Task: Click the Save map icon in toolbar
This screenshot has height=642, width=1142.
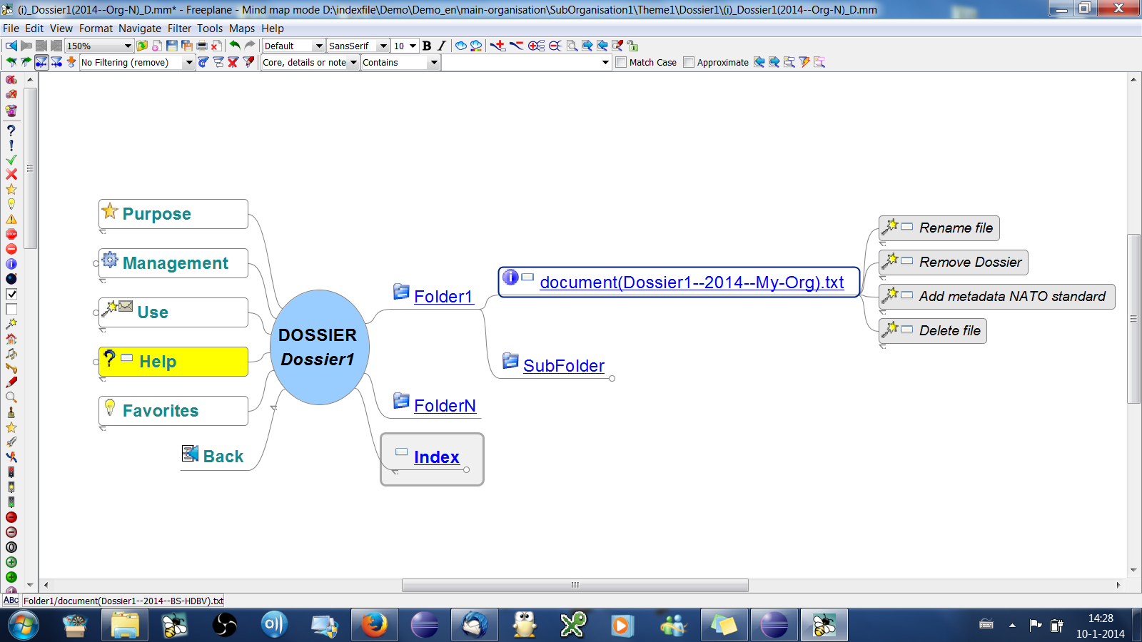Action: pos(171,46)
